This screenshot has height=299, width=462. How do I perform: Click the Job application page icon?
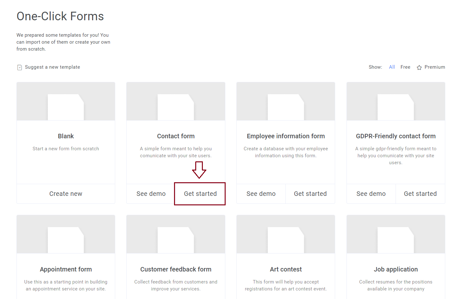coord(396,240)
